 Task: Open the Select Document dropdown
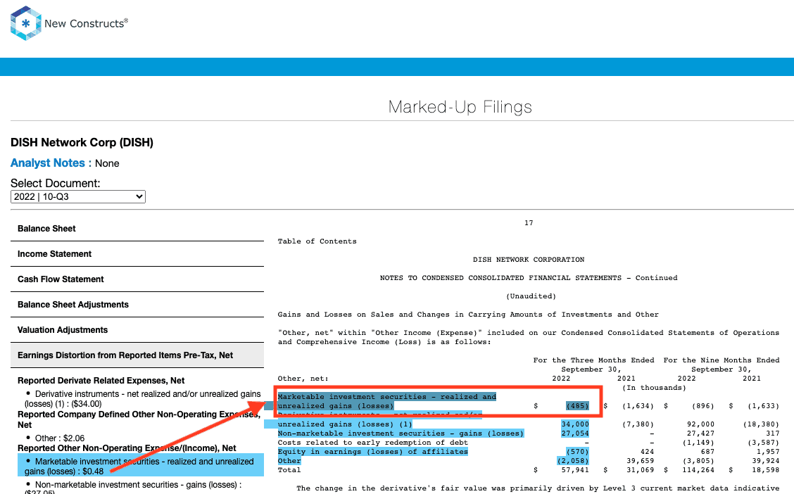[x=78, y=196]
